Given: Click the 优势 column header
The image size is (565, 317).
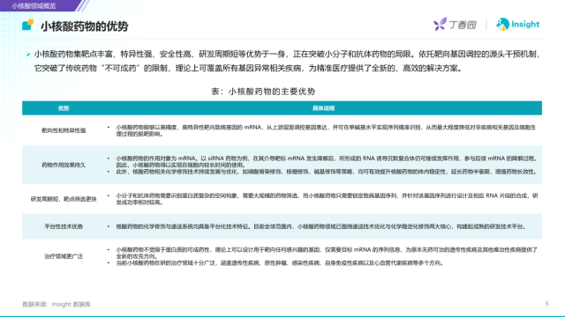Looking at the screenshot, I should click(64, 108).
